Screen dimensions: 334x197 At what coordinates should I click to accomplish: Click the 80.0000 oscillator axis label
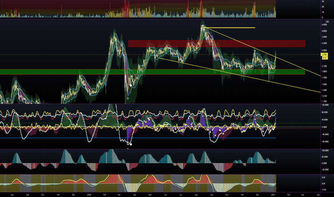pos(325,112)
